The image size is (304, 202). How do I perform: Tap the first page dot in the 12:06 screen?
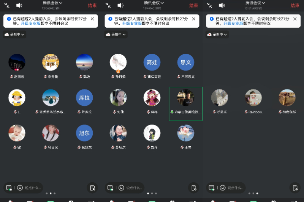46,193
